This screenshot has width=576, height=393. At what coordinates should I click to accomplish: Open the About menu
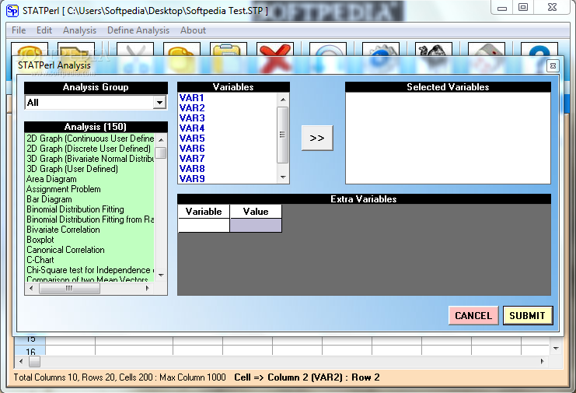(x=193, y=30)
